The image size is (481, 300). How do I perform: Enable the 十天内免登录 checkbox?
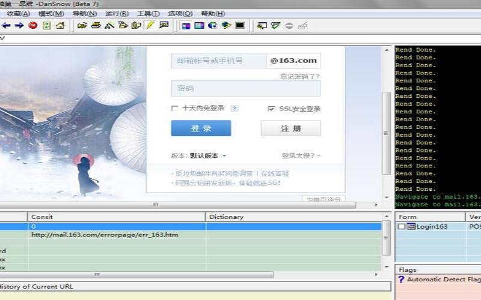[174, 108]
